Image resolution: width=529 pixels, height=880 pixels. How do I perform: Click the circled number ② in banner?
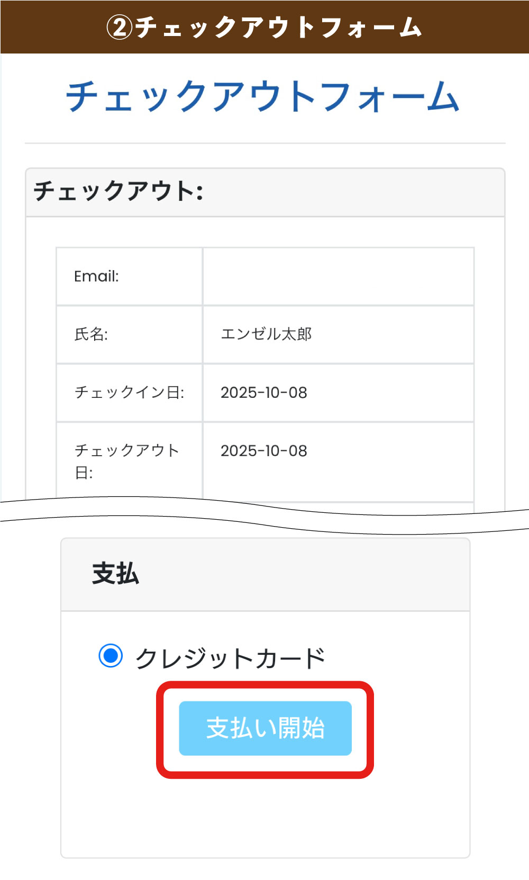click(120, 27)
